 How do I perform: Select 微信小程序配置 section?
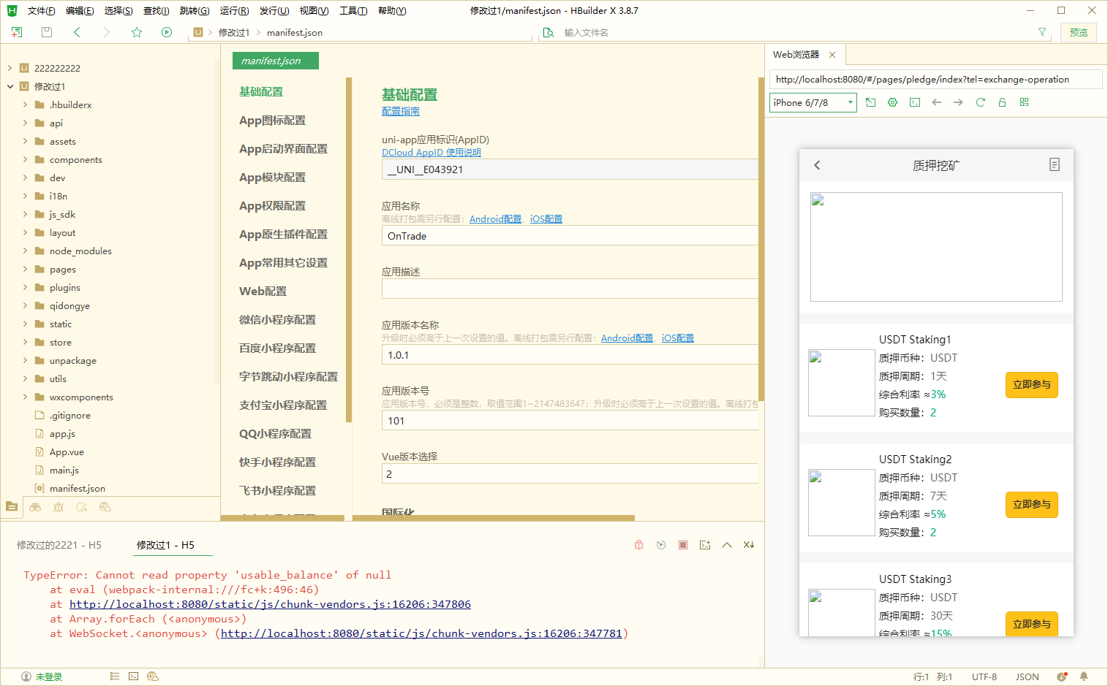(x=277, y=320)
